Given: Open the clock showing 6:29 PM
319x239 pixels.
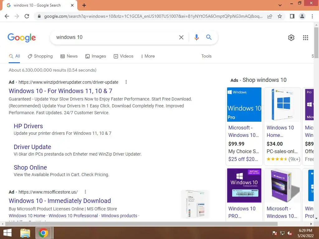Looking at the screenshot, I should point(306,233).
